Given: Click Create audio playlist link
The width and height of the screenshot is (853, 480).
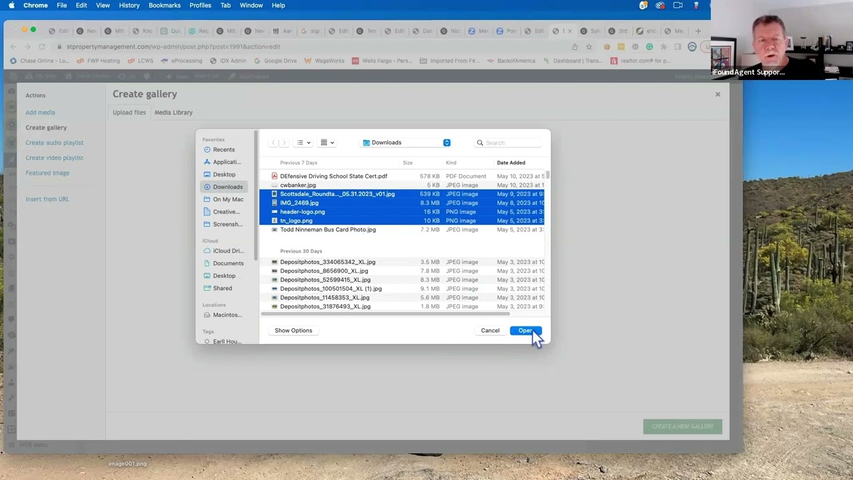Looking at the screenshot, I should (54, 143).
